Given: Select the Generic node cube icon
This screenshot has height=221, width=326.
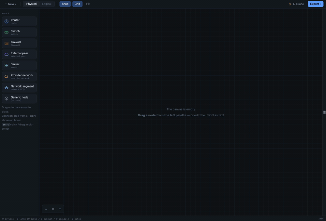Looking at the screenshot, I should 7,98.
